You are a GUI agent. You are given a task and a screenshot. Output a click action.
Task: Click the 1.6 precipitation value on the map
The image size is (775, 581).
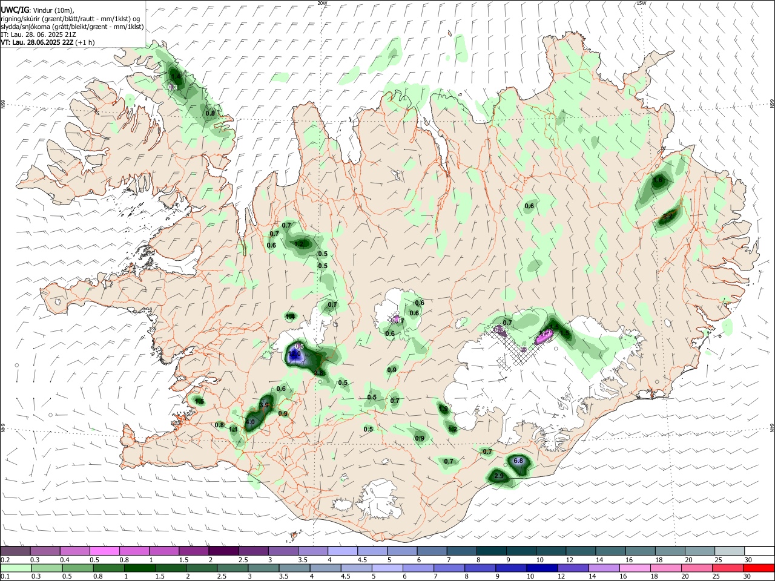659,180
